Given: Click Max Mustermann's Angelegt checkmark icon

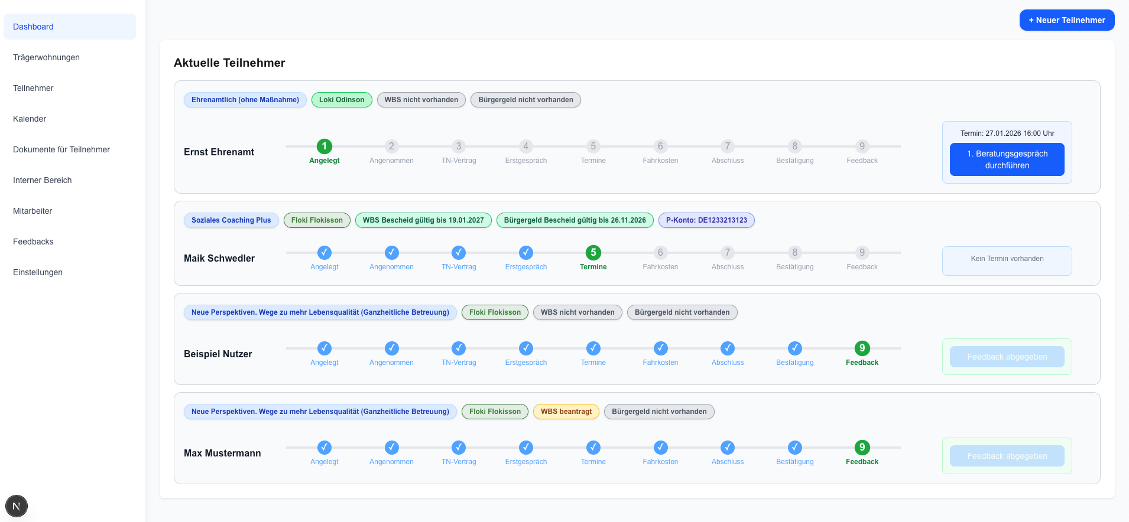Looking at the screenshot, I should [325, 448].
